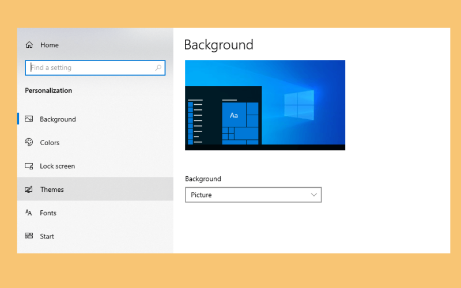This screenshot has width=461, height=288.
Task: Click the magnifier icon in search box
Action: click(x=158, y=67)
